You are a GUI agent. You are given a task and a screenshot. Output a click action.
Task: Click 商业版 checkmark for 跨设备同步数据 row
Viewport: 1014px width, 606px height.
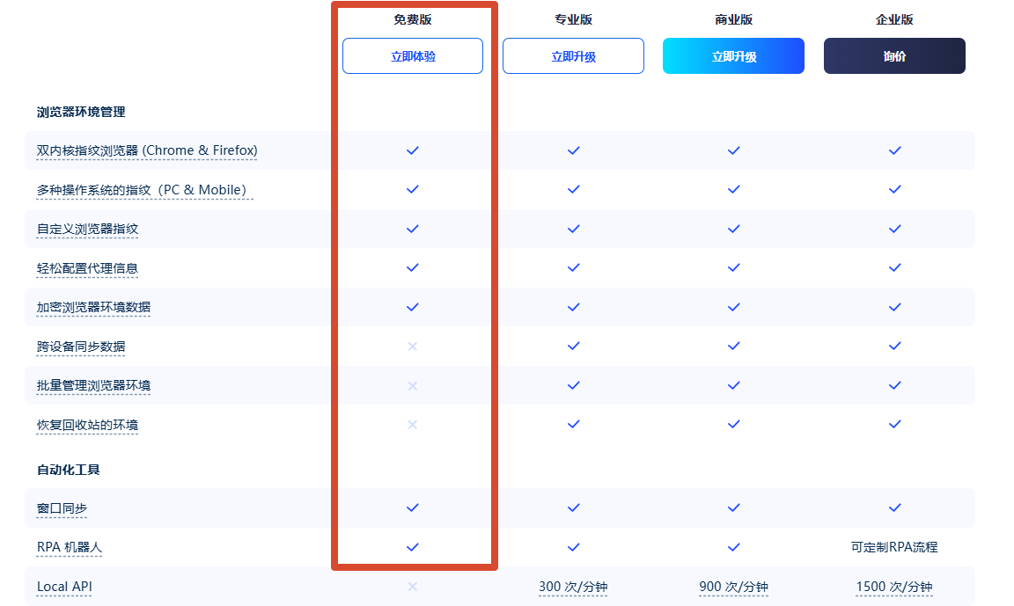click(733, 346)
